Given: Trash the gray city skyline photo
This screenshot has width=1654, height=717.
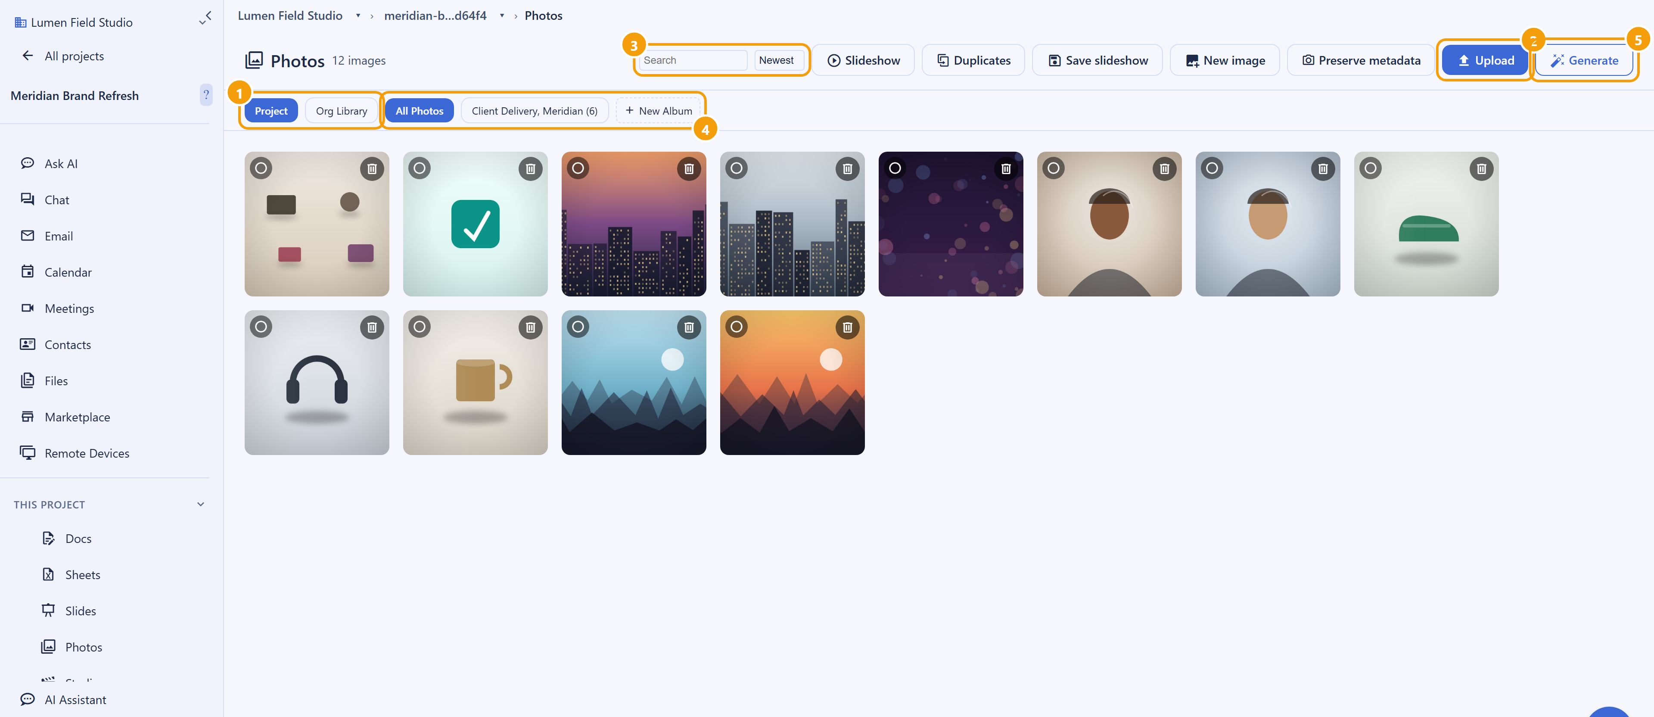Looking at the screenshot, I should point(848,168).
